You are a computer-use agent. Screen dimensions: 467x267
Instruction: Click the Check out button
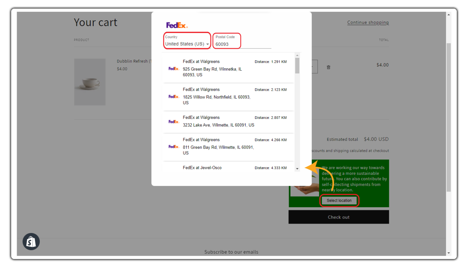(339, 217)
